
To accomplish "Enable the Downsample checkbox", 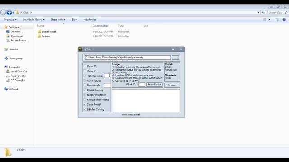I will point(85,85).
